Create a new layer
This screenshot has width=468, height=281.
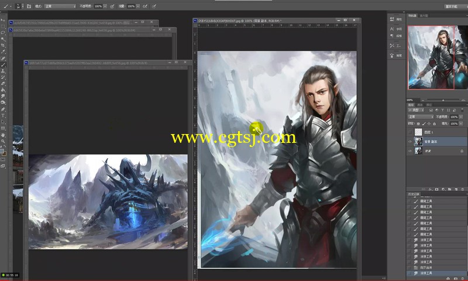(456, 189)
